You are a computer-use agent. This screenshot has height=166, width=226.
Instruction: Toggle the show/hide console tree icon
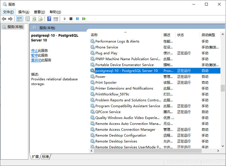pyautogui.click(x=19, y=19)
